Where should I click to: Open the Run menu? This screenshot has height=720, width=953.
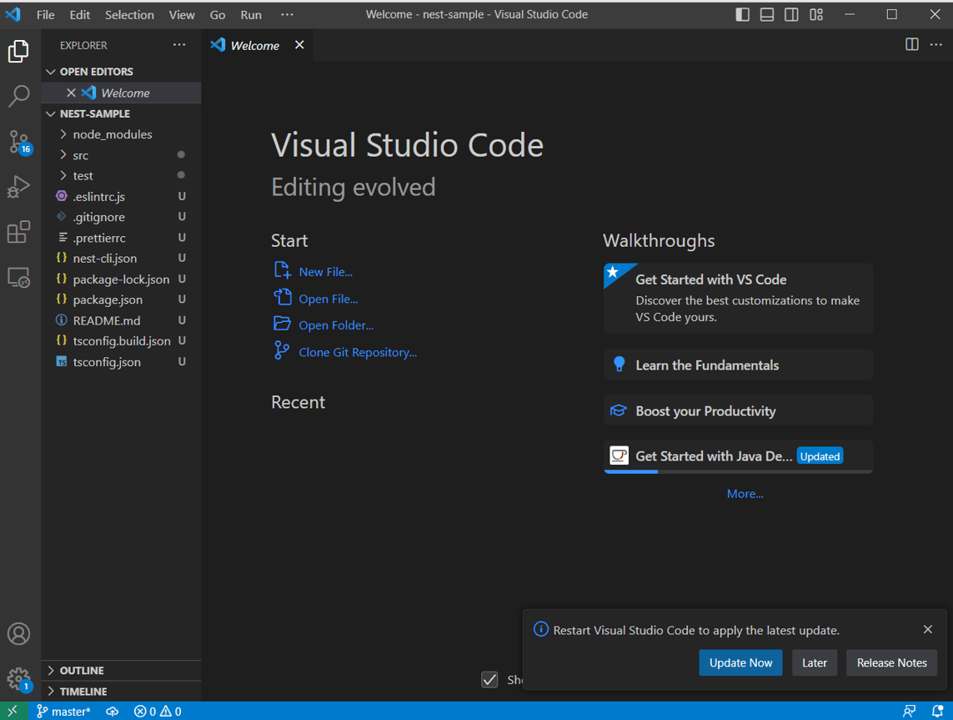[x=251, y=14]
